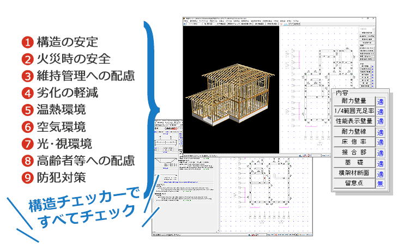Click the 適 result next to 基礎
The image size is (398, 245).
pos(380,164)
